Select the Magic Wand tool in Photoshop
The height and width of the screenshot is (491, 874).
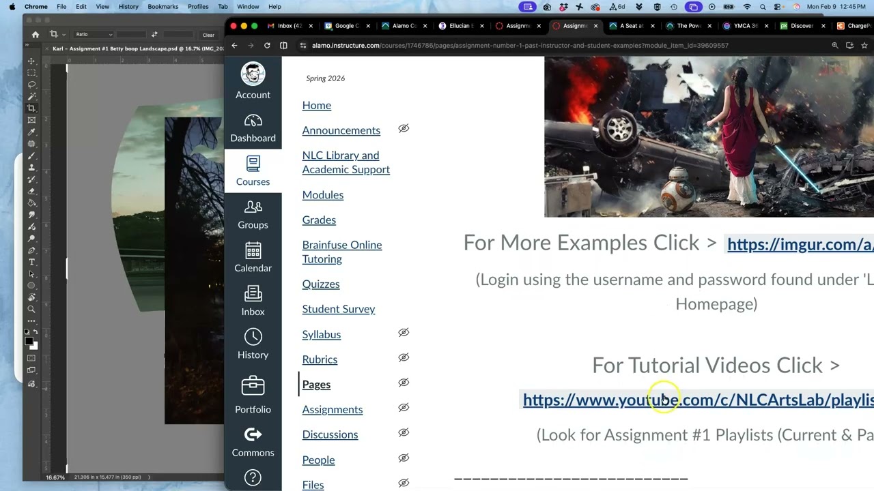(31, 95)
